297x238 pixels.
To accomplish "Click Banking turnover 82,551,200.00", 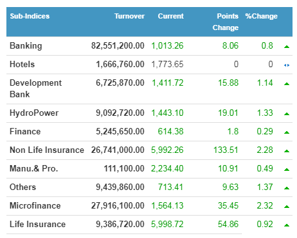I will click(118, 45).
